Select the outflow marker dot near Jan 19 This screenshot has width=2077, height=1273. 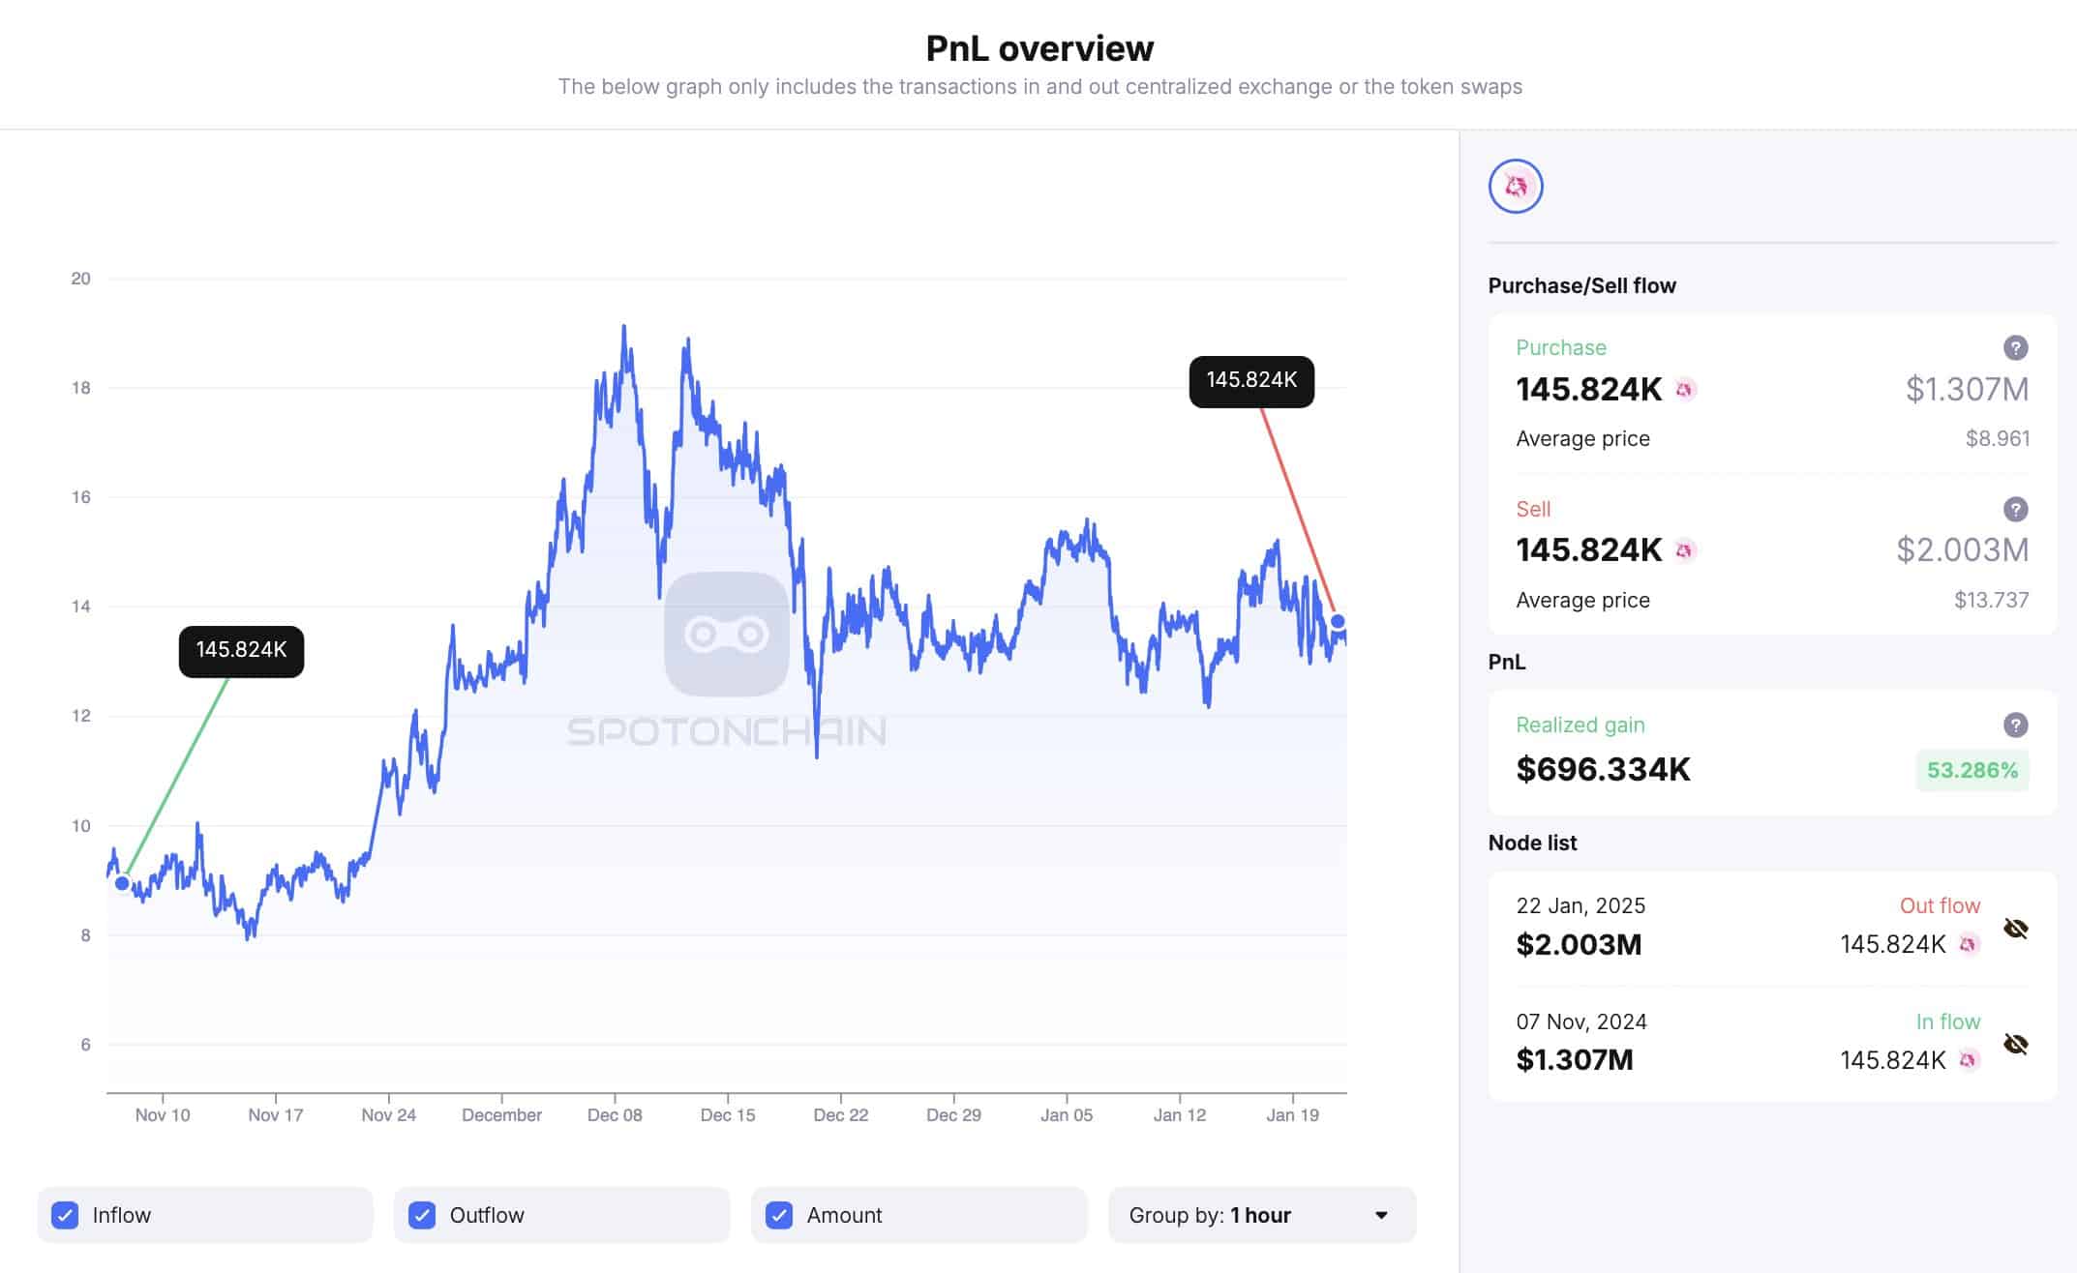(1338, 621)
